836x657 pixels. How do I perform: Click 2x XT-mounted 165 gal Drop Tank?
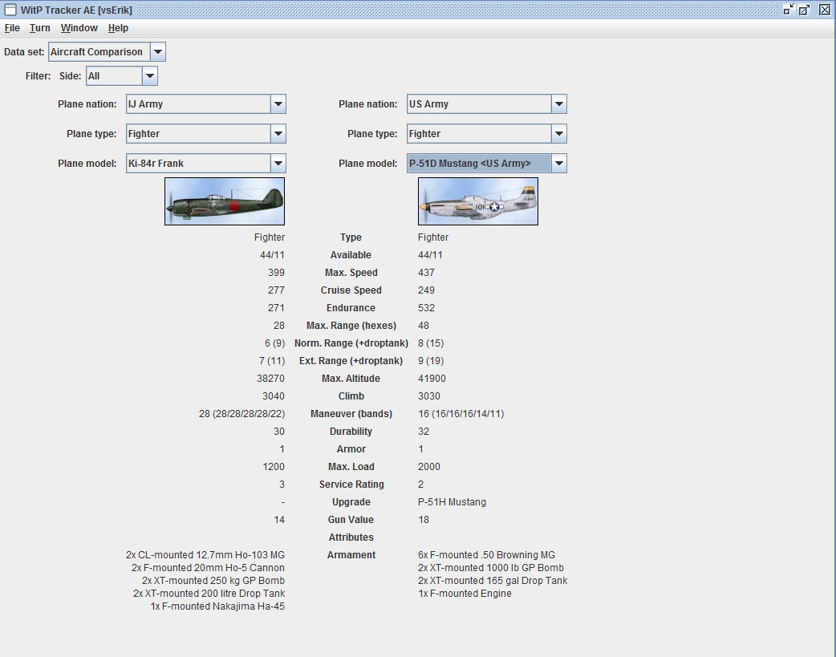(x=493, y=581)
